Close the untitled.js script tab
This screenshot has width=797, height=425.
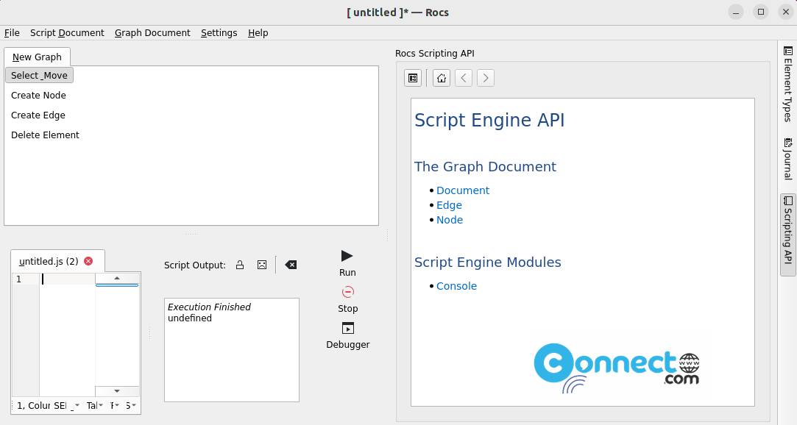point(88,261)
